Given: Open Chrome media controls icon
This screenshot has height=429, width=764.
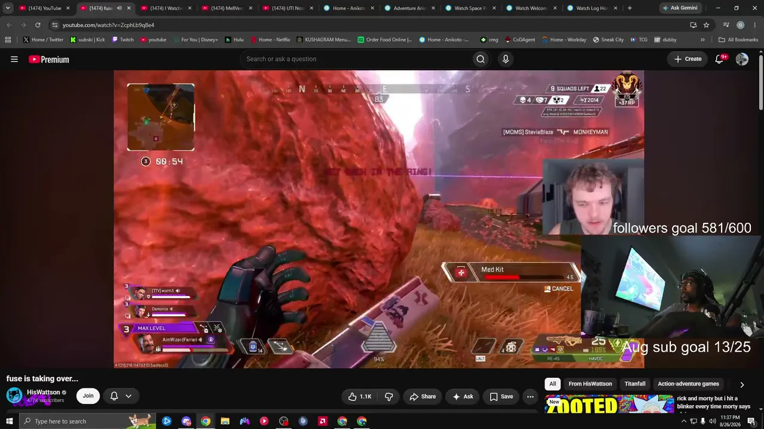Looking at the screenshot, I should pos(726,25).
